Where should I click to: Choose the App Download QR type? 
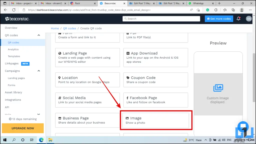click(155, 57)
